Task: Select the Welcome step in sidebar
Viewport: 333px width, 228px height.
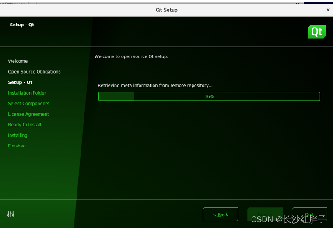Action: tap(18, 61)
